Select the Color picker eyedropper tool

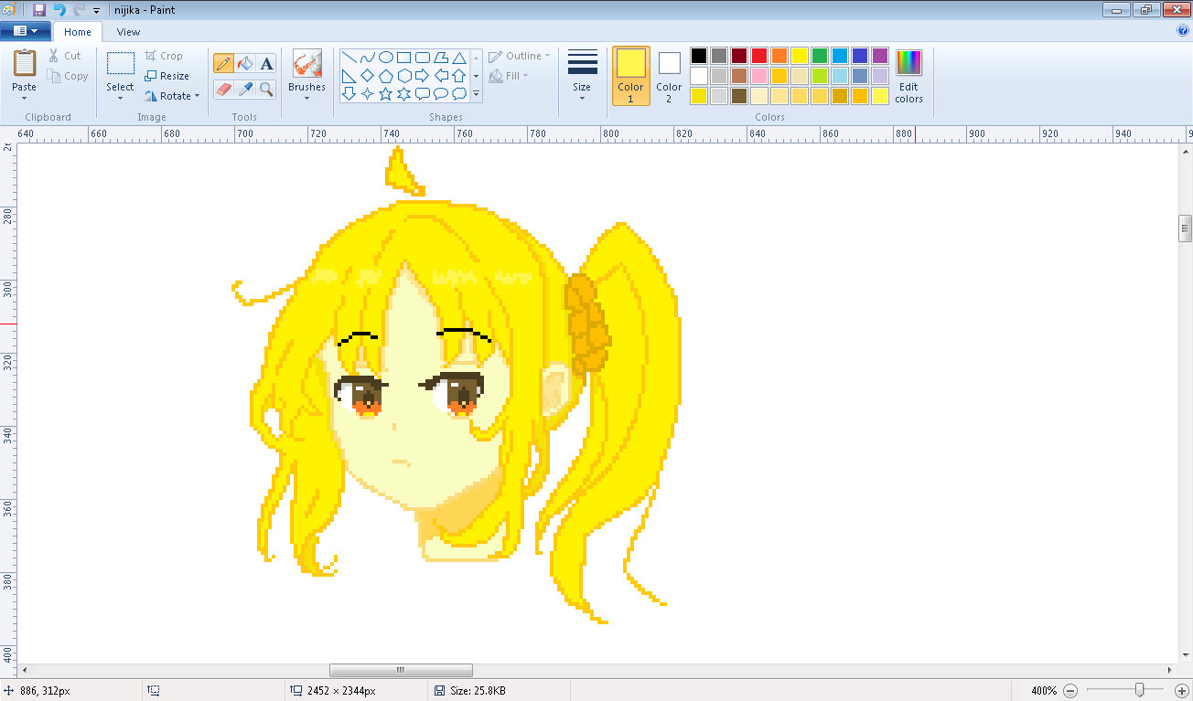(244, 89)
